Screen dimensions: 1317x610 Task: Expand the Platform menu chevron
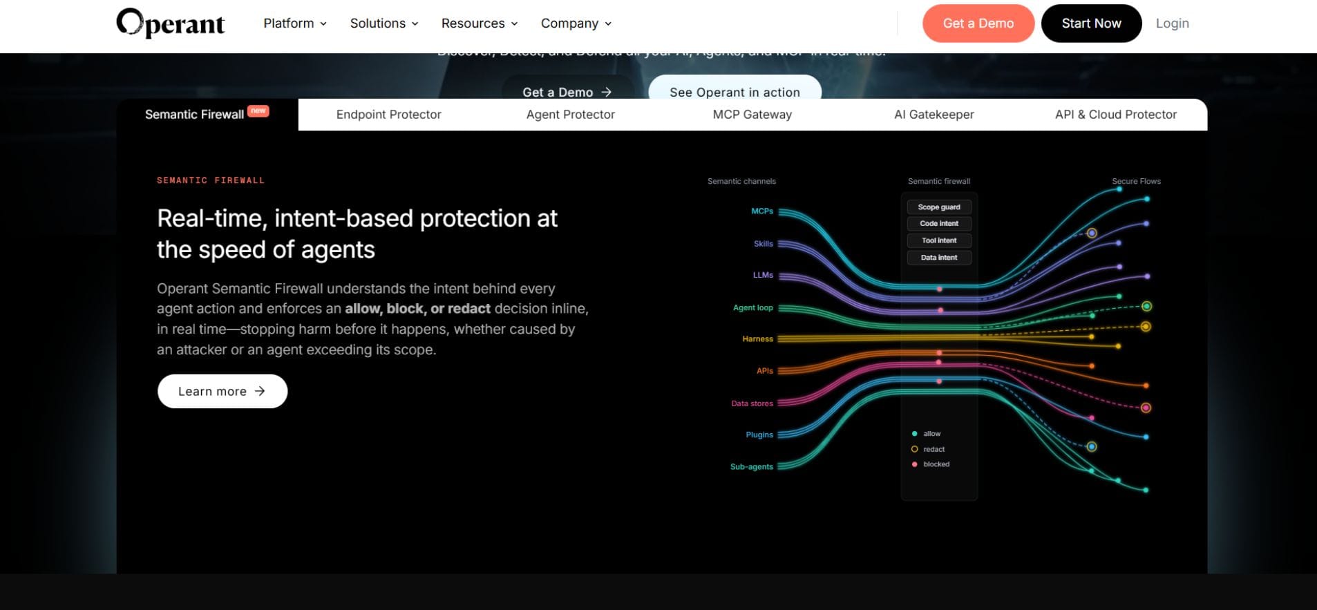[x=323, y=23]
